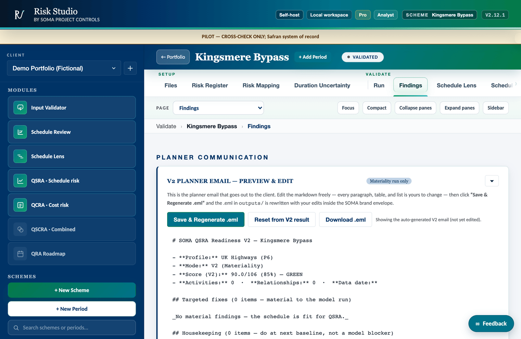Click Expand panes button
This screenshot has width=521, height=339.
[x=459, y=108]
